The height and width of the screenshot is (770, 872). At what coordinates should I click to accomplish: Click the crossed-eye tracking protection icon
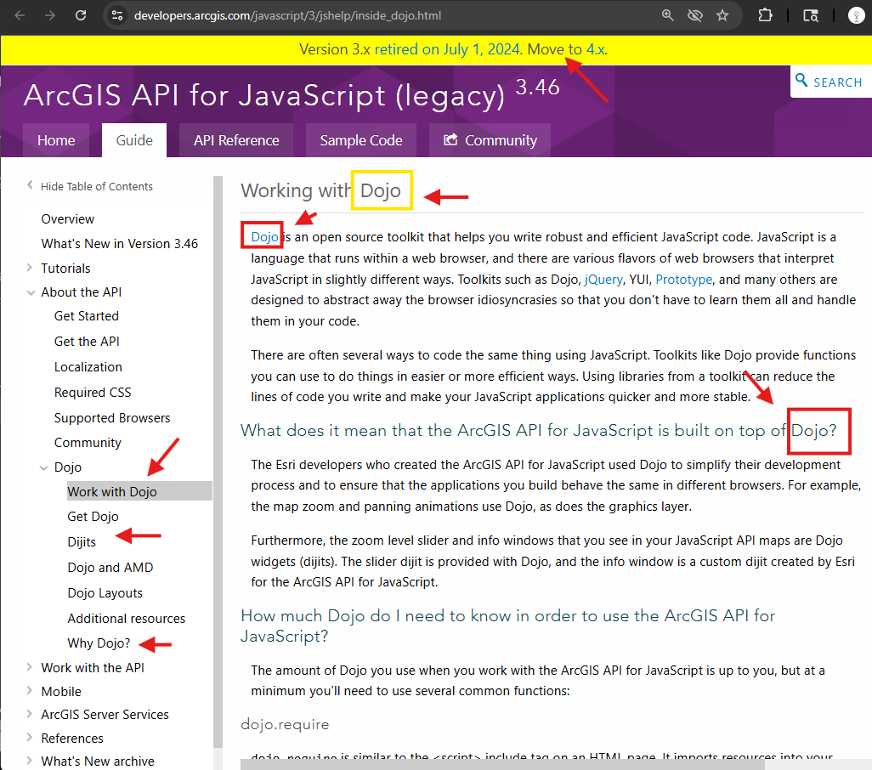click(x=695, y=15)
